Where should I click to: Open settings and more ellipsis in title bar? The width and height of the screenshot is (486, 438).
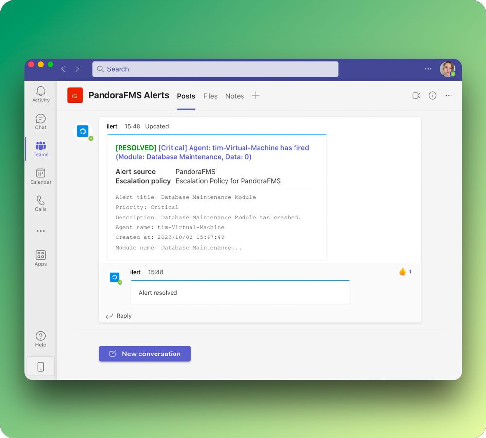click(428, 69)
